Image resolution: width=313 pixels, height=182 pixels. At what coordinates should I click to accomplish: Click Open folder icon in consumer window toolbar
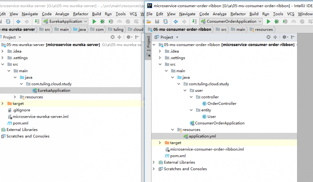click(149, 21)
